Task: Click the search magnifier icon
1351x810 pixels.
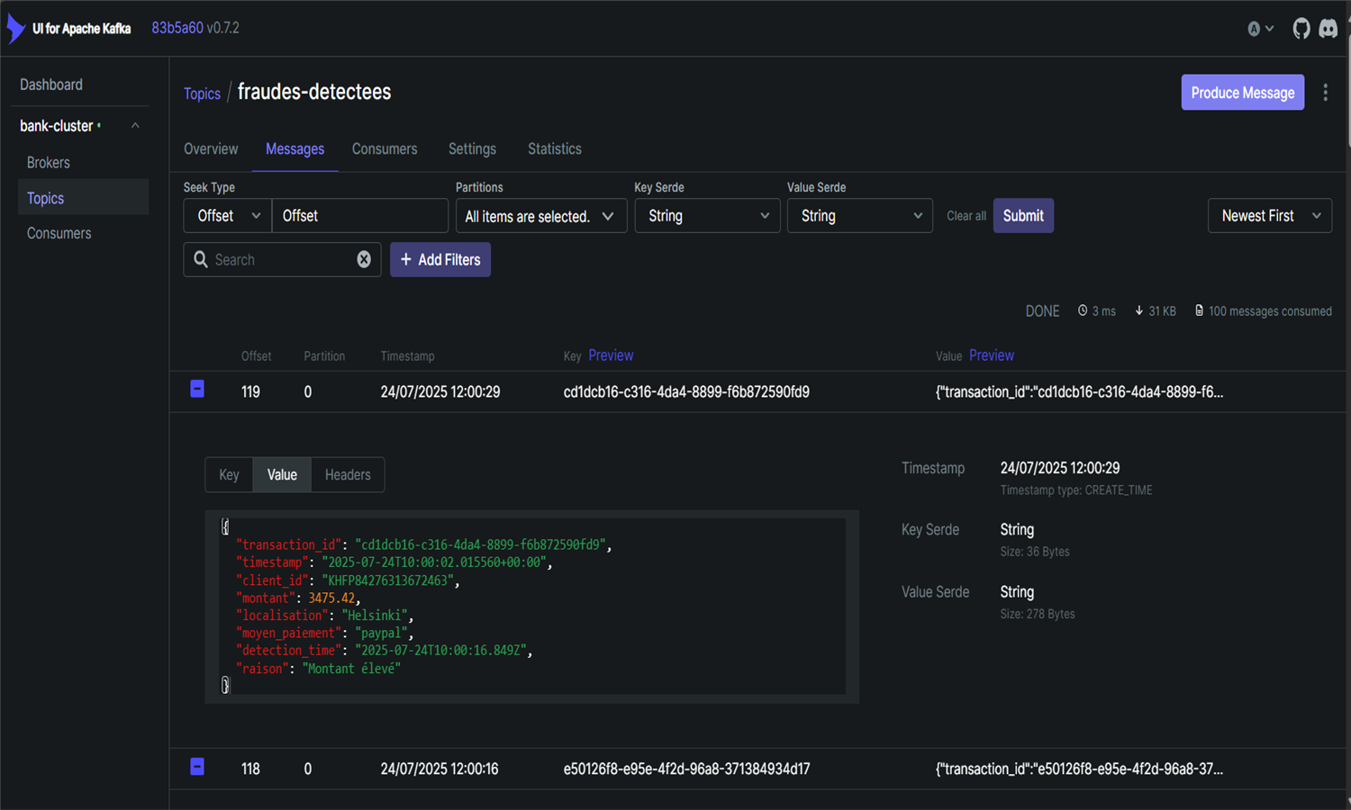Action: tap(201, 260)
